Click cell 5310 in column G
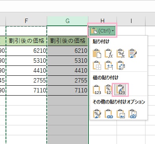The width and height of the screenshot is (155, 144). pyautogui.click(x=67, y=61)
